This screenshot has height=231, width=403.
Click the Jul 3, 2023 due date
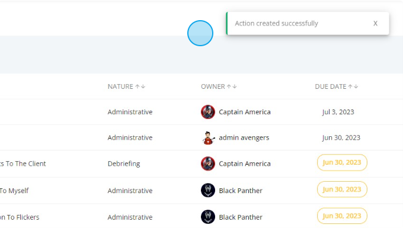[338, 112]
